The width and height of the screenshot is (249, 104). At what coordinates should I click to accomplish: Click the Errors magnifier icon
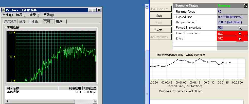pos(240,39)
